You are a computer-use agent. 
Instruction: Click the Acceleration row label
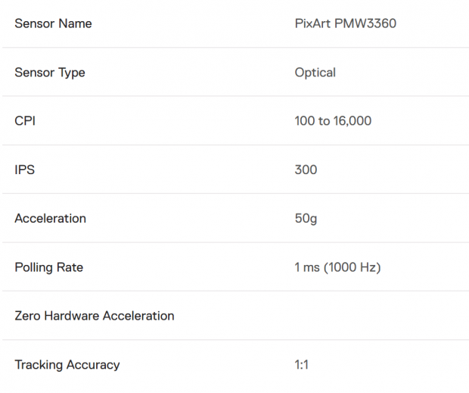[51, 219]
